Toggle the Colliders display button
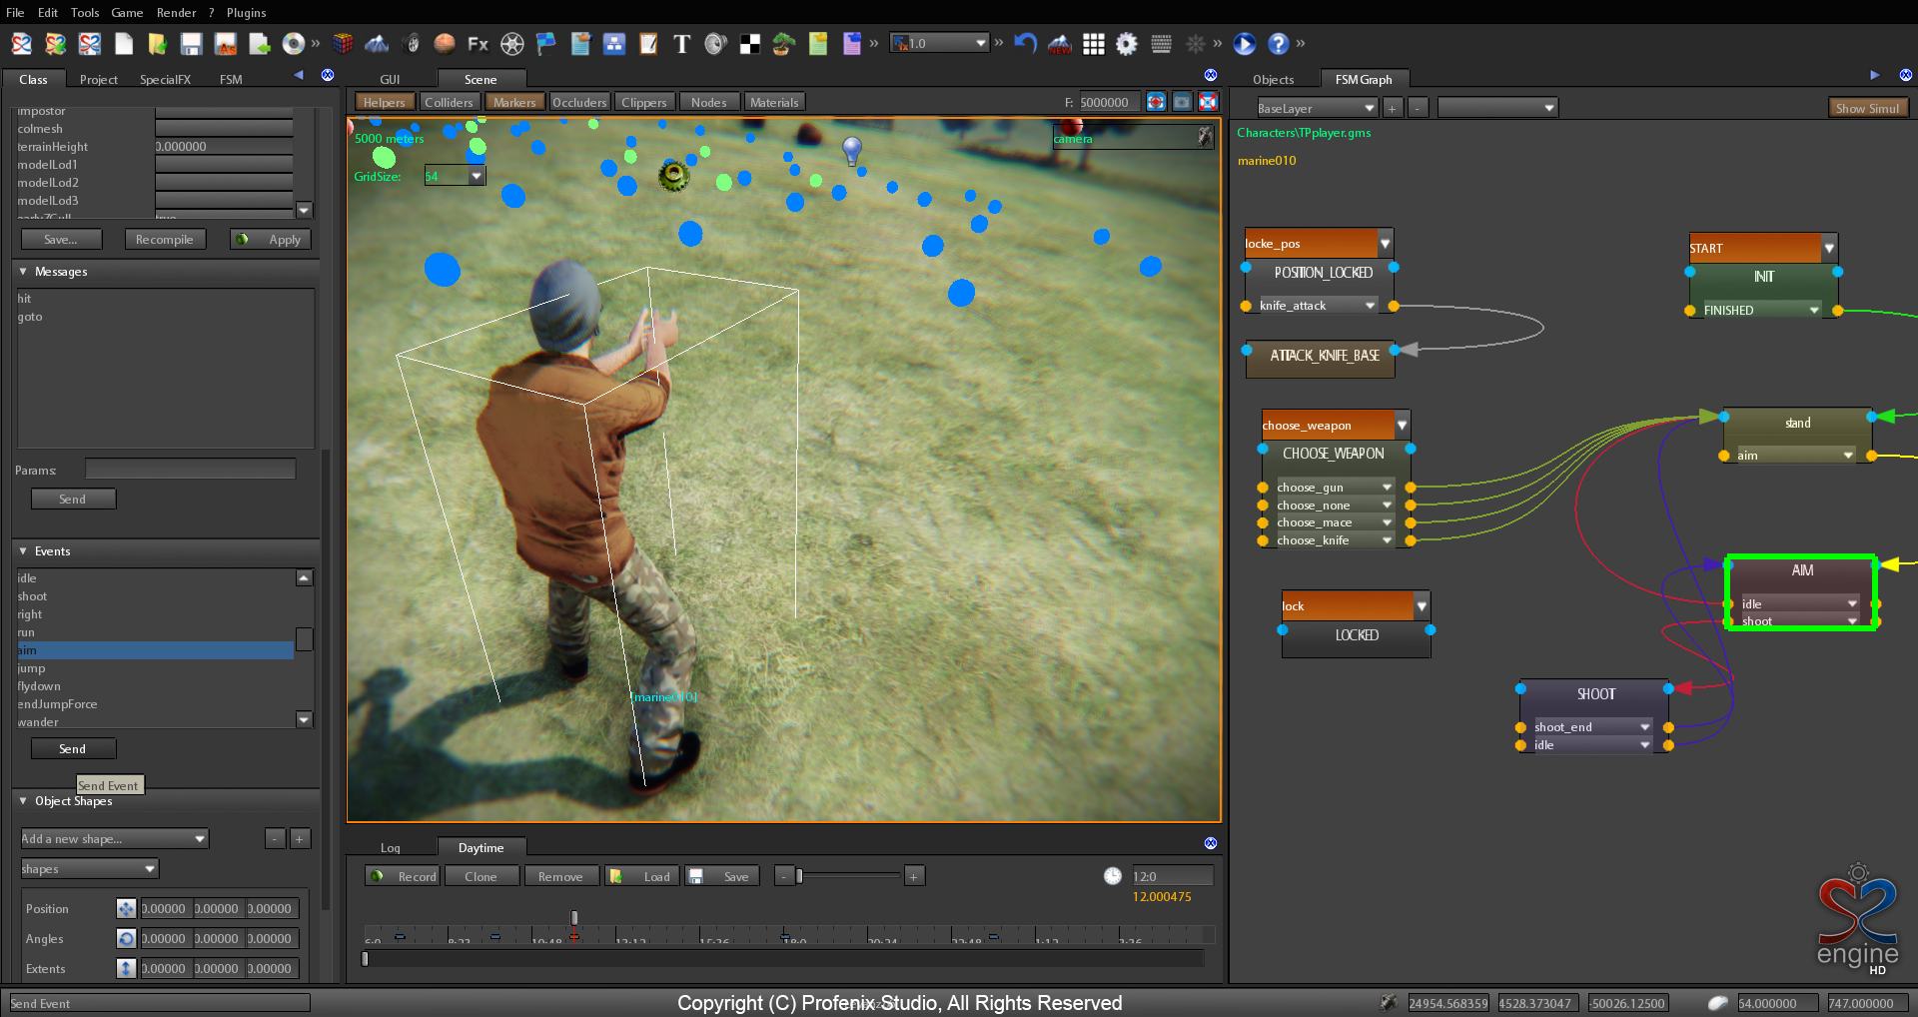The image size is (1918, 1017). click(449, 102)
